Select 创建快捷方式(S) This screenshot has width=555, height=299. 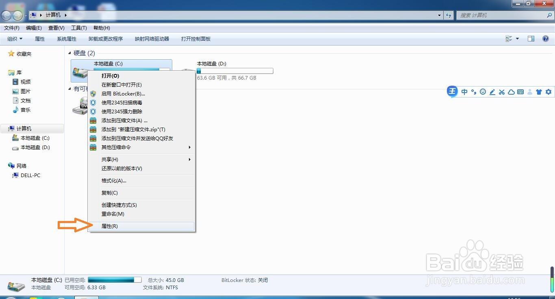(141, 205)
